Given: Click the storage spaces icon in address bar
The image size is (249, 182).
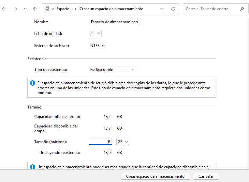Looking at the screenshot, I should click(x=48, y=9).
